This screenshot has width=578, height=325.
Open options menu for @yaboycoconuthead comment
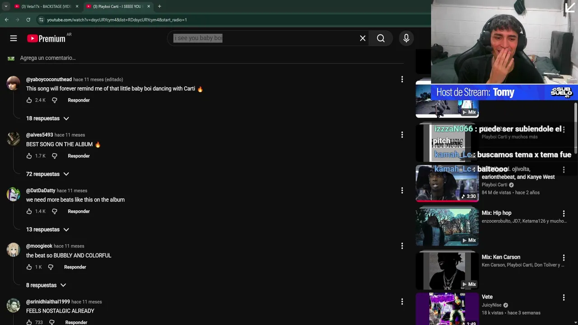coord(402,79)
